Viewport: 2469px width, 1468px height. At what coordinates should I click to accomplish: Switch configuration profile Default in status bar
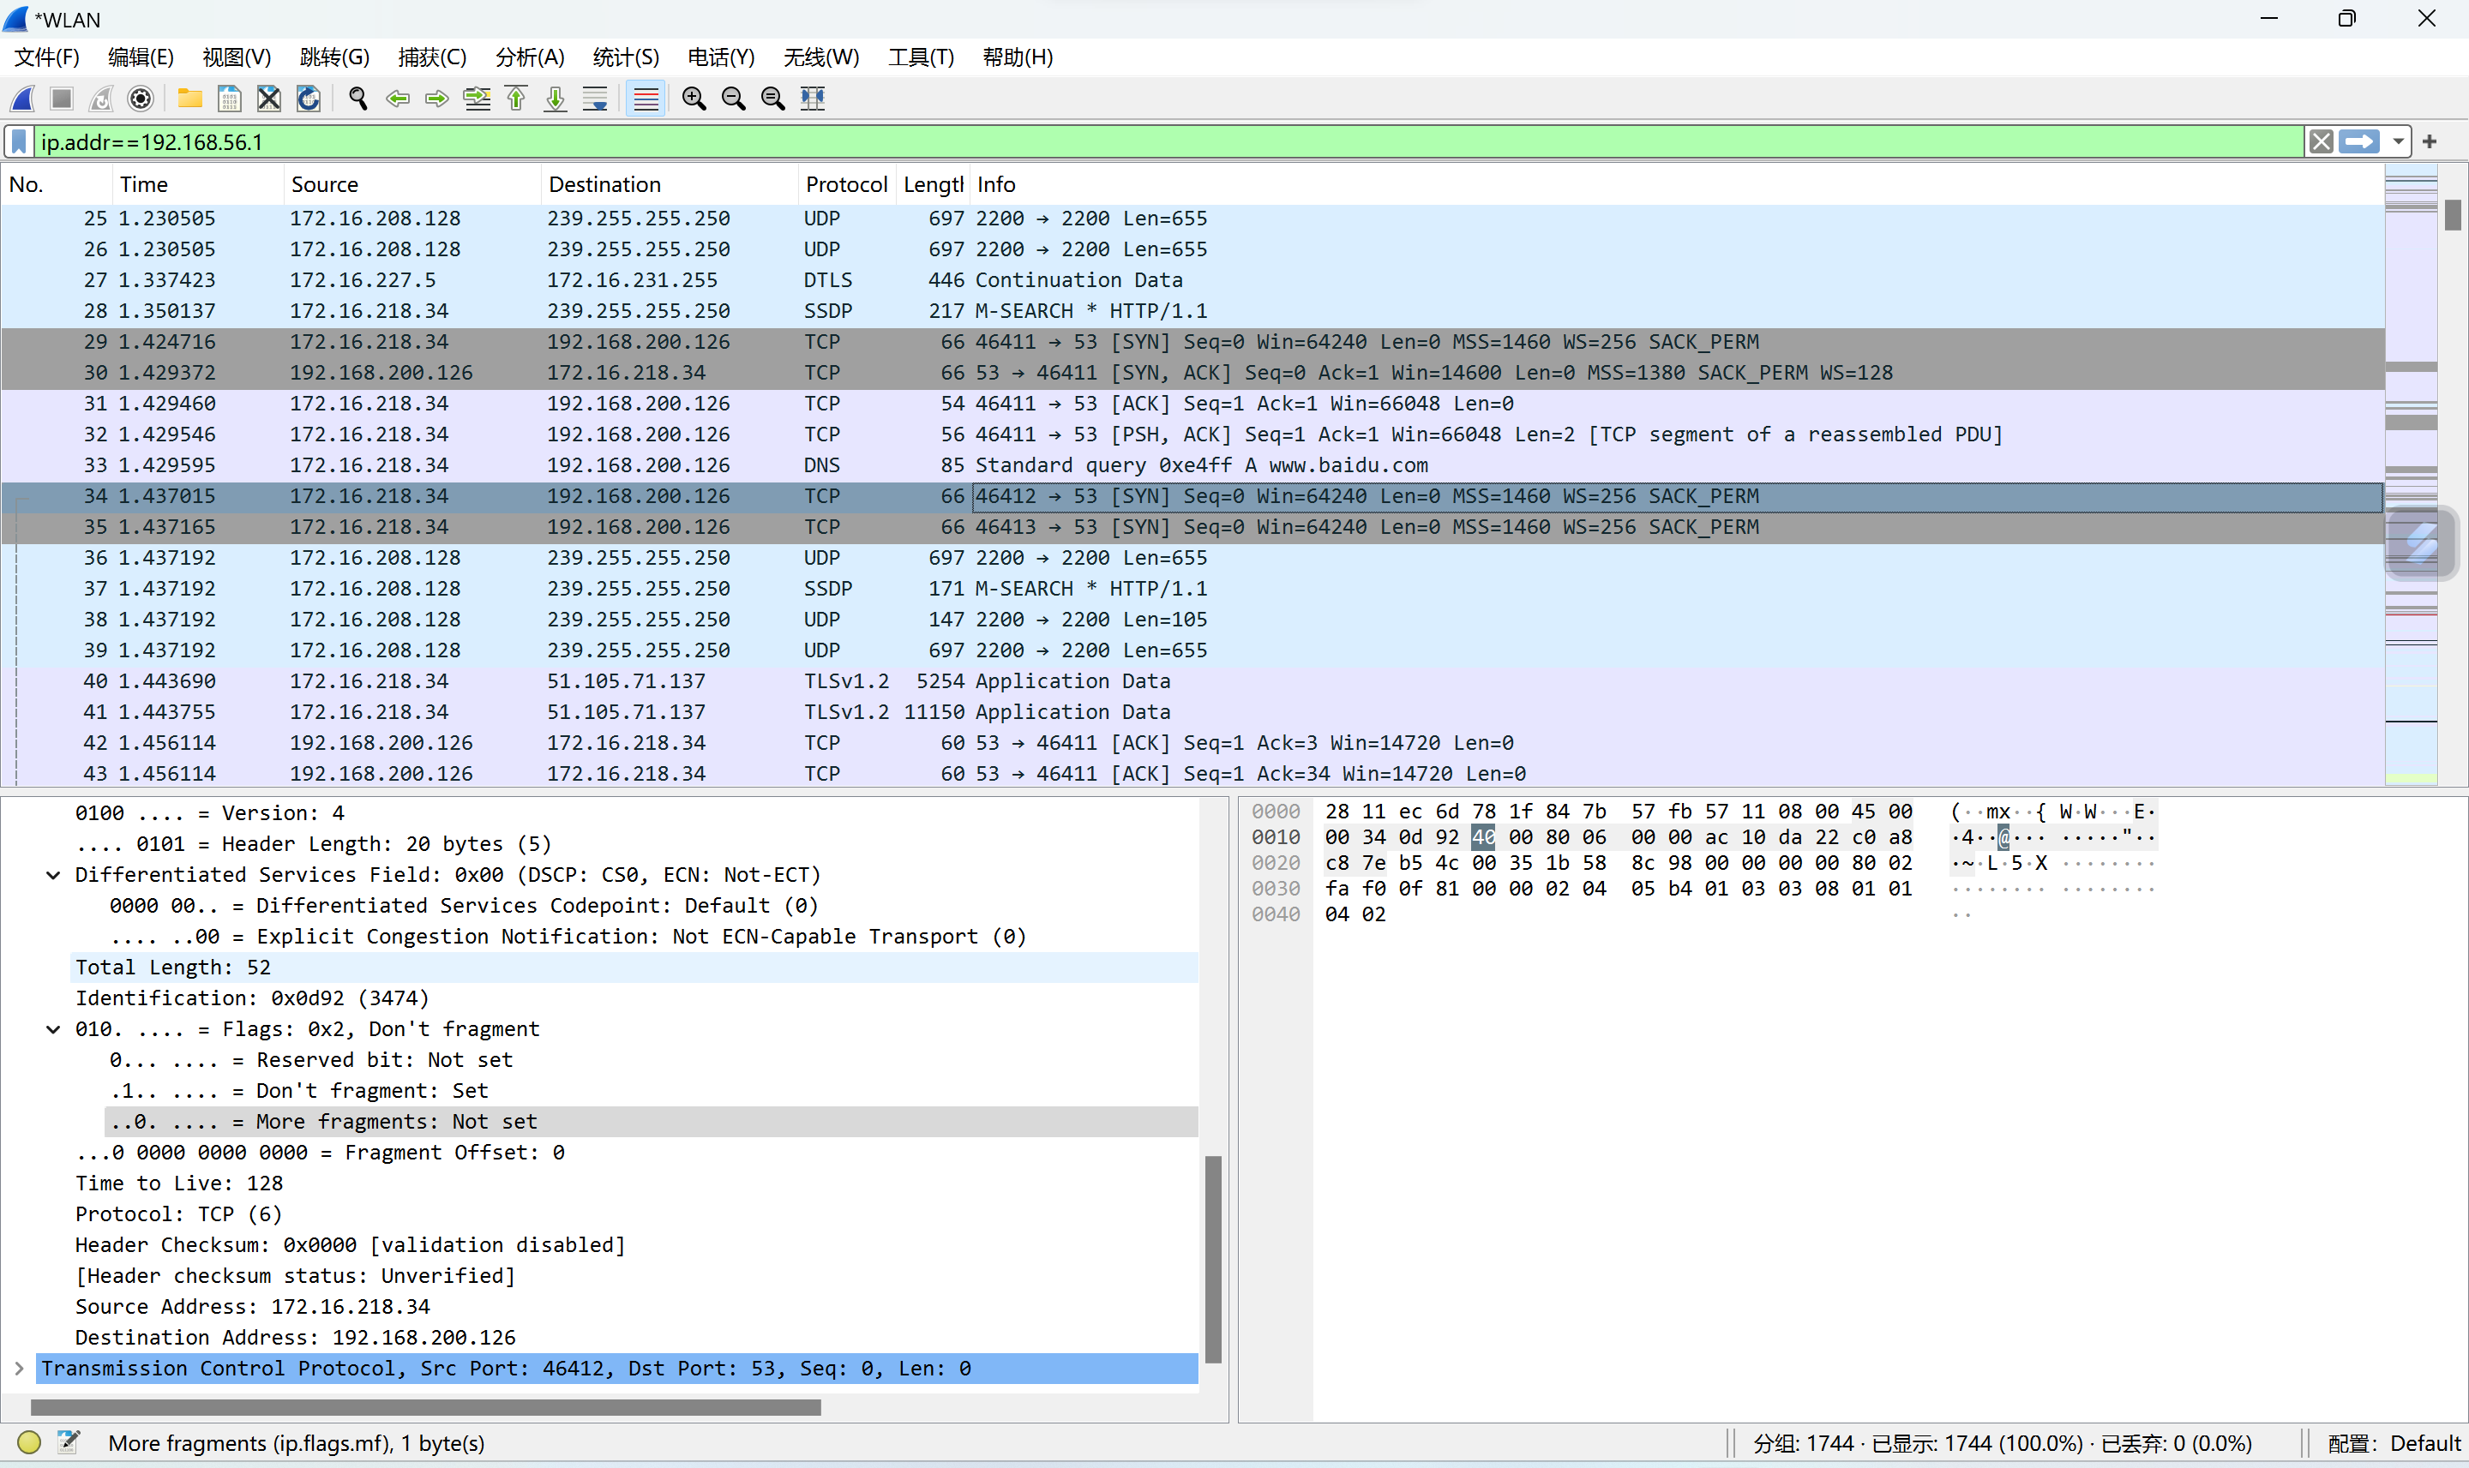2393,1442
